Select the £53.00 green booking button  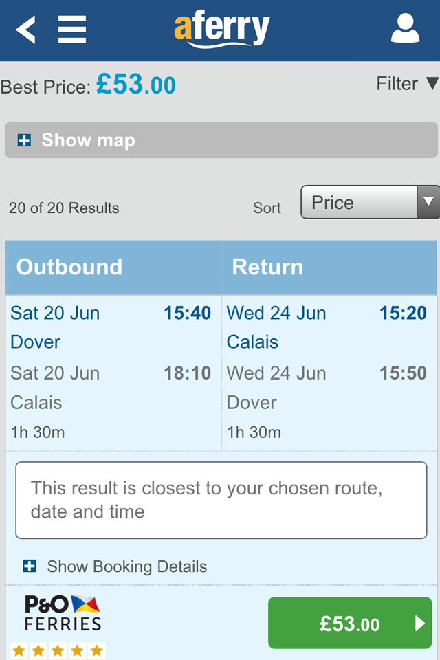point(350,623)
